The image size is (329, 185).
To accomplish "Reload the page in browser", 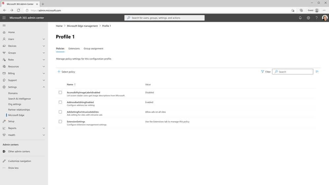I will 18,10.
